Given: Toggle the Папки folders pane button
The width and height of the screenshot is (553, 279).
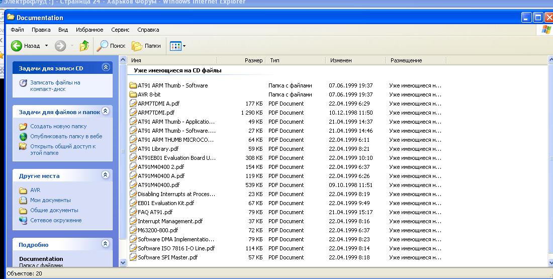Looking at the screenshot, I should click(146, 46).
